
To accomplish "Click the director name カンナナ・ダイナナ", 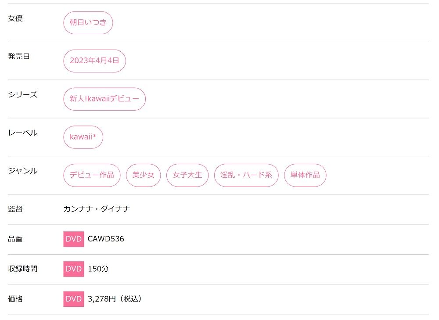I will click(97, 209).
